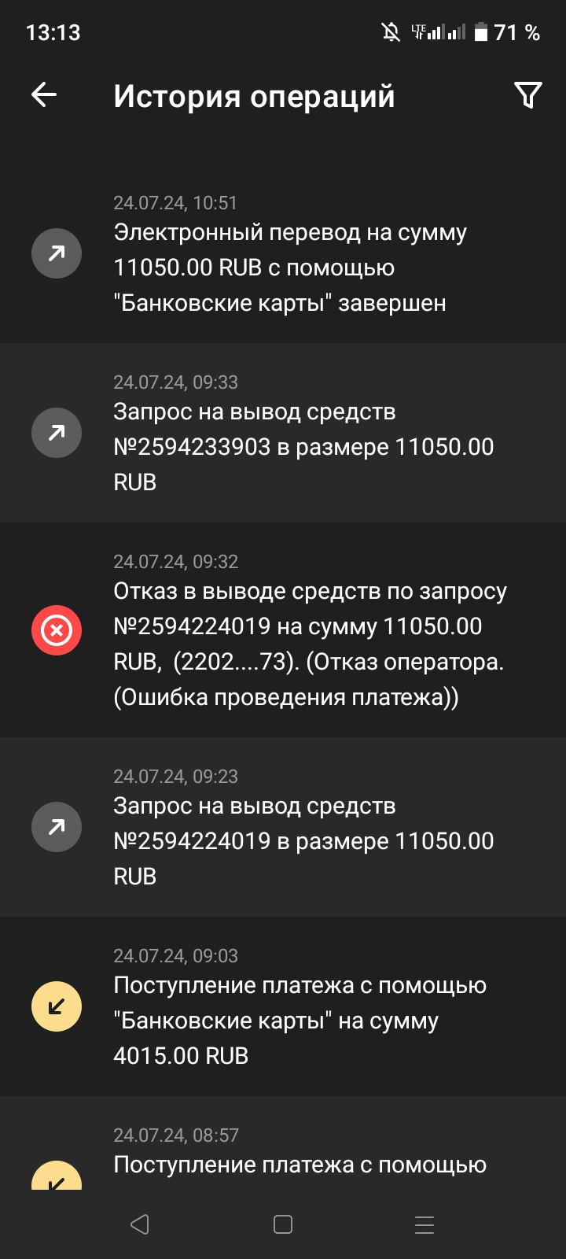Viewport: 566px width, 1259px height.
Task: Tap the "История операций" page title
Action: tap(254, 96)
